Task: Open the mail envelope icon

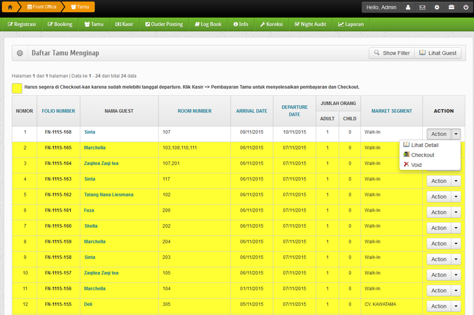Action: 422,8
